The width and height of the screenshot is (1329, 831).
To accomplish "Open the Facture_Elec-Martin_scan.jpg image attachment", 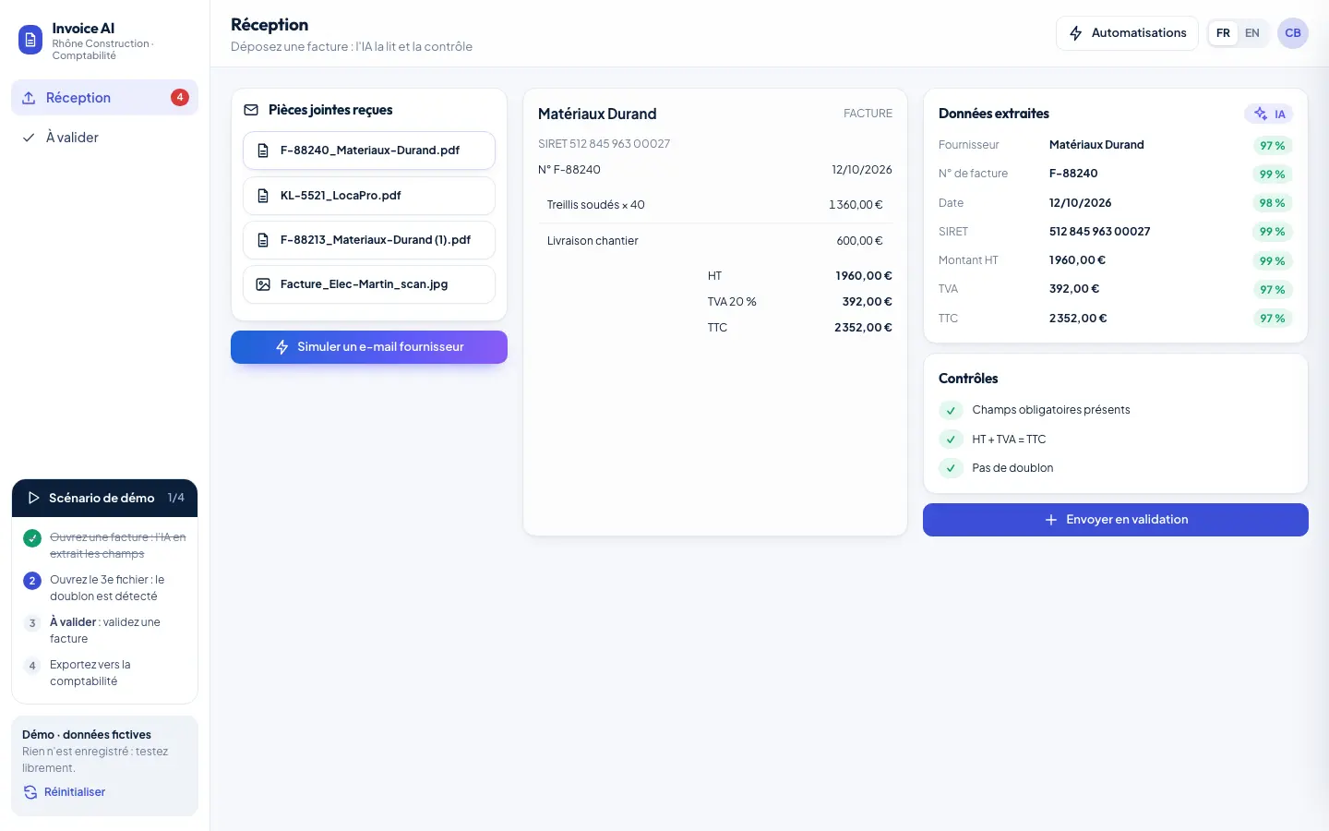I will [369, 284].
